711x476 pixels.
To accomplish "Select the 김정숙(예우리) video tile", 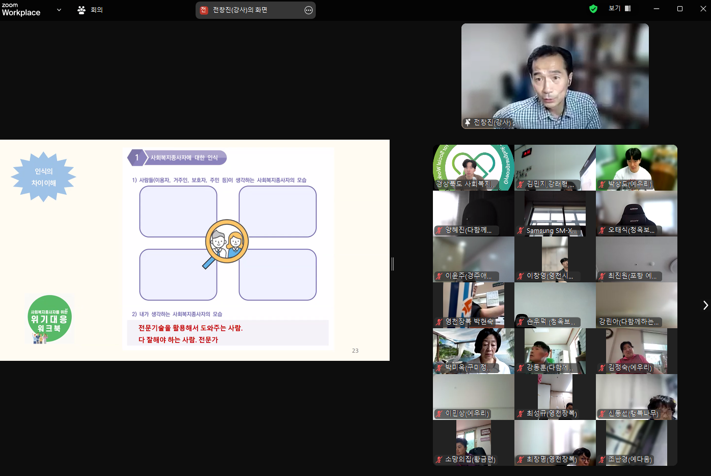I will pos(637,351).
